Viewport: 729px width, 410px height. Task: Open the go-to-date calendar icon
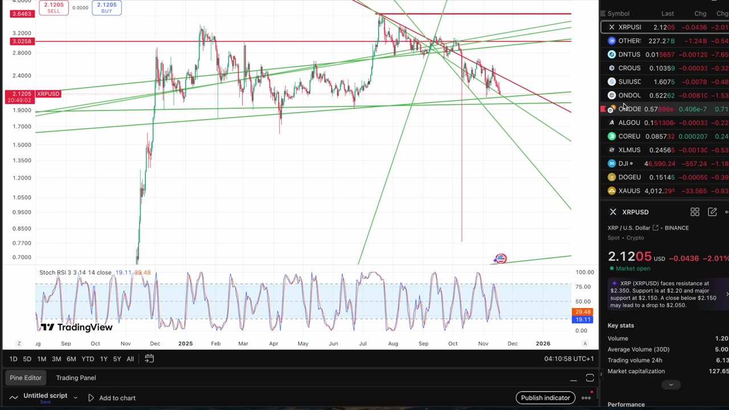[x=149, y=358]
